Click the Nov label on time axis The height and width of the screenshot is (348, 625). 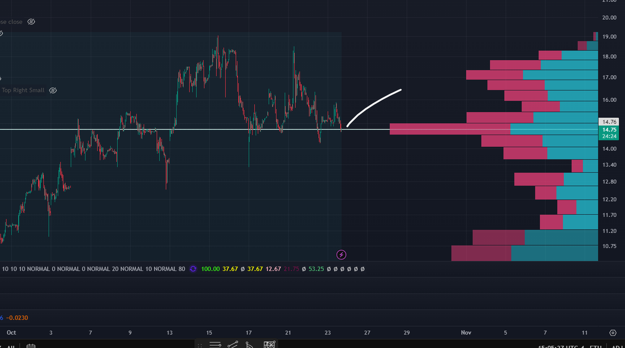point(466,332)
